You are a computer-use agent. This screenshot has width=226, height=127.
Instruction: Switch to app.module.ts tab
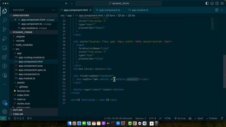(140, 10)
